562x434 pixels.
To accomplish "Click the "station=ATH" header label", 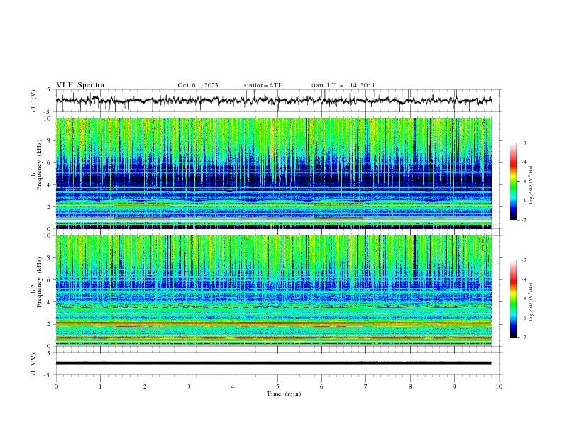I will click(x=263, y=85).
